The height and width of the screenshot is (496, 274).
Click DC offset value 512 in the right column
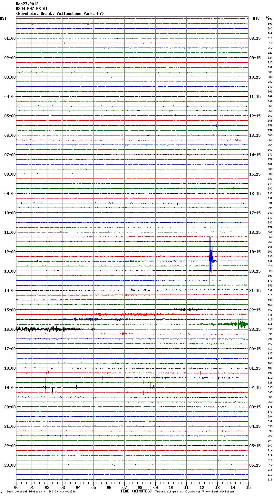(x=270, y=378)
